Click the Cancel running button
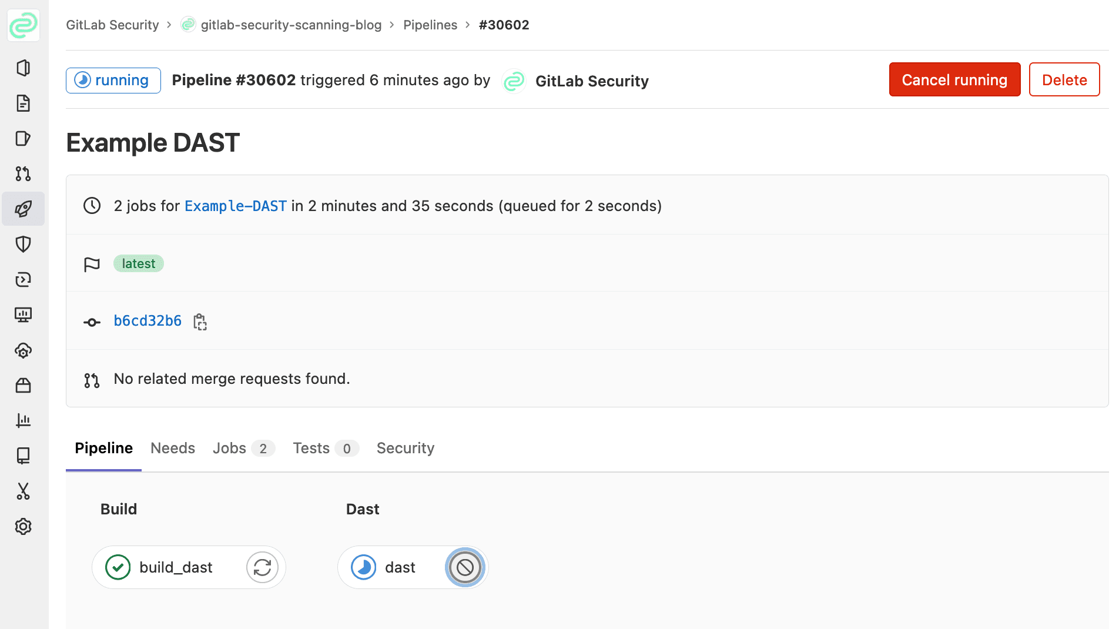Viewport: 1119px width, 629px height. tap(954, 79)
